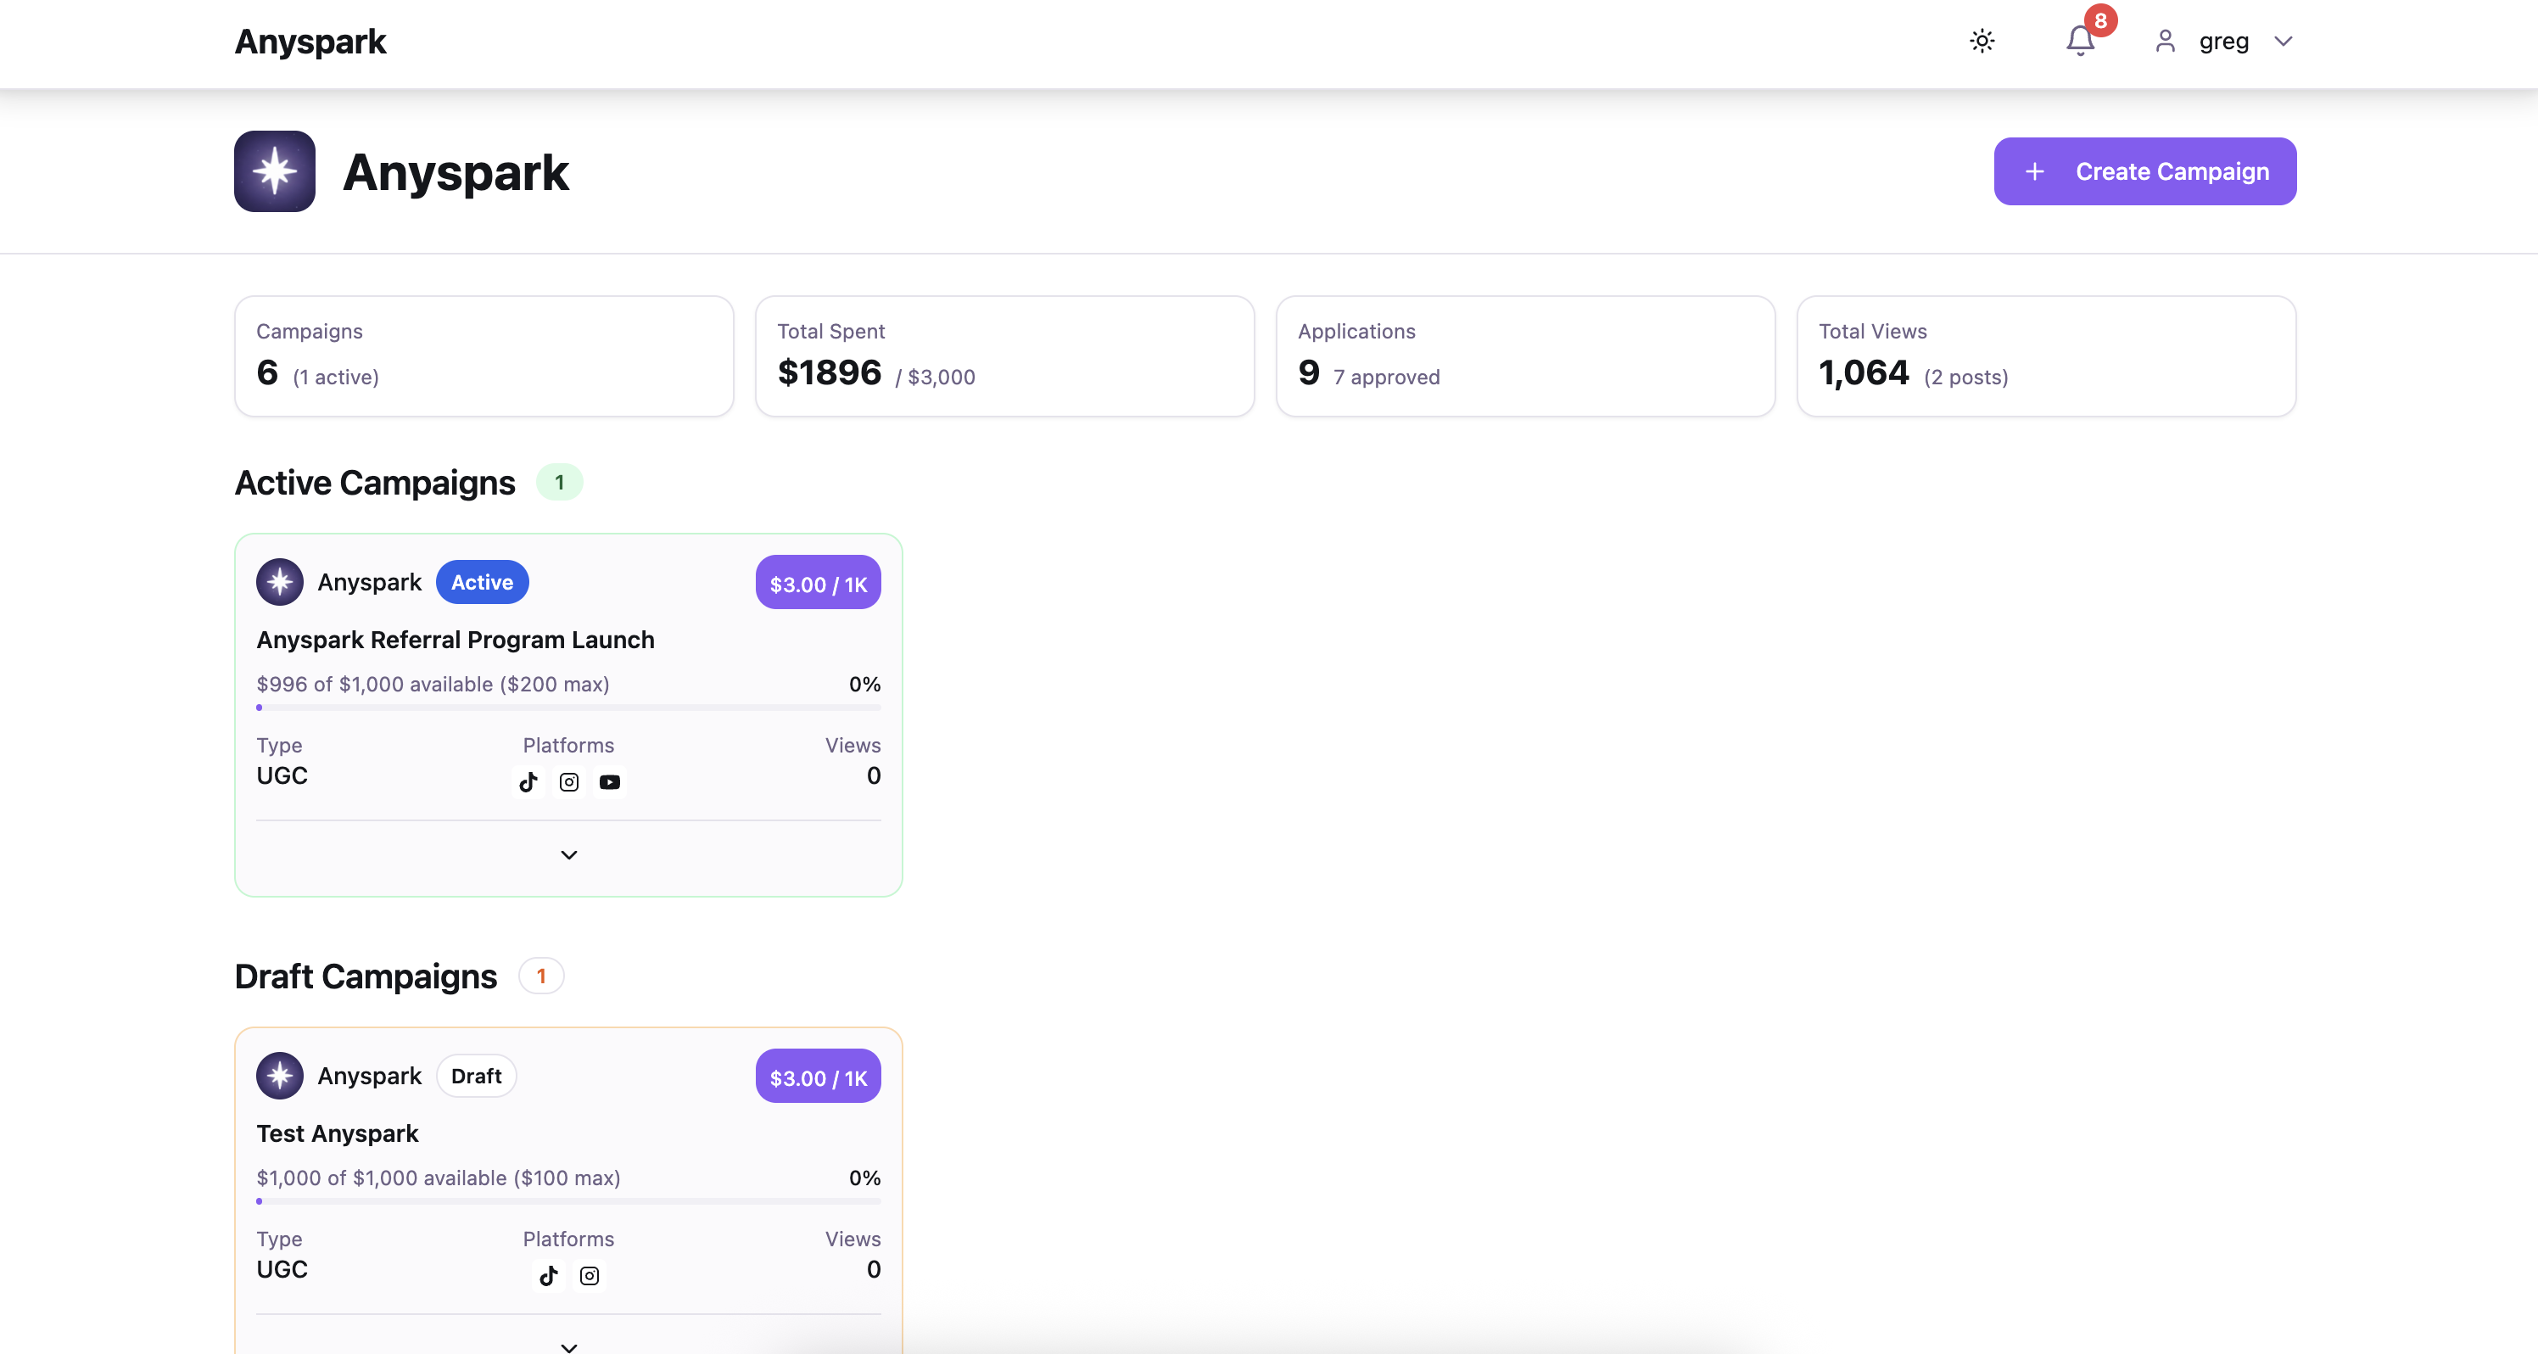Screen dimensions: 2538x1354
Task: Open the greg account dropdown chevron
Action: click(x=2284, y=42)
